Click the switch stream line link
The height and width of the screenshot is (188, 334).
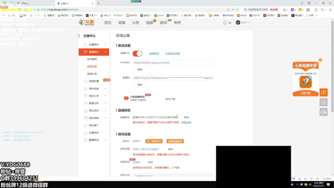[x=172, y=53]
